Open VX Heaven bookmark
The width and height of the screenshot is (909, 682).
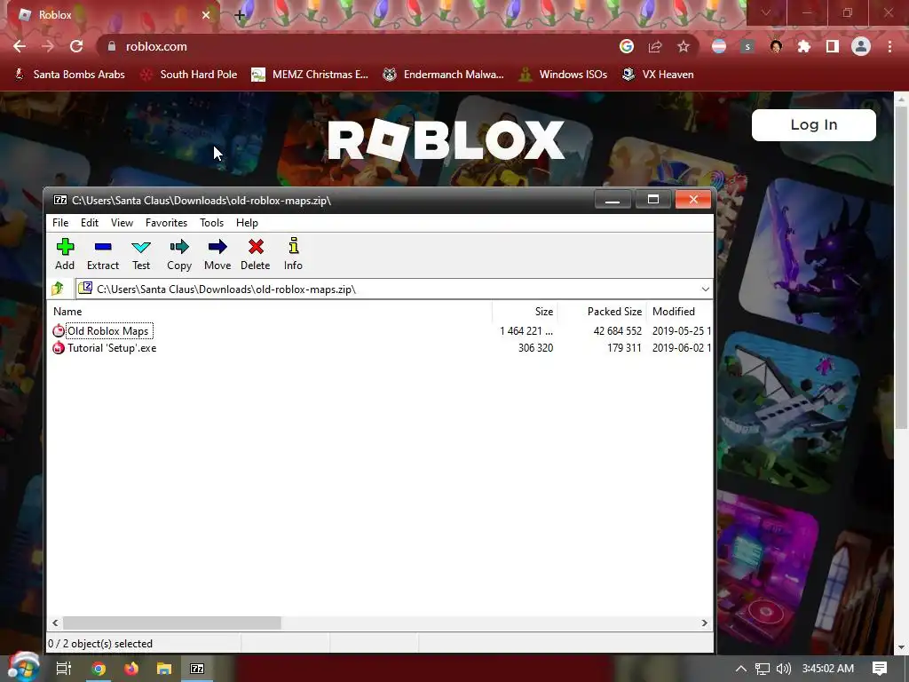point(658,75)
